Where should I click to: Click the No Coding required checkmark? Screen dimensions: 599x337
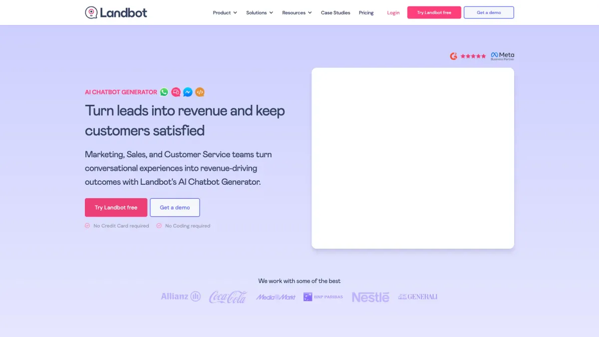159,226
